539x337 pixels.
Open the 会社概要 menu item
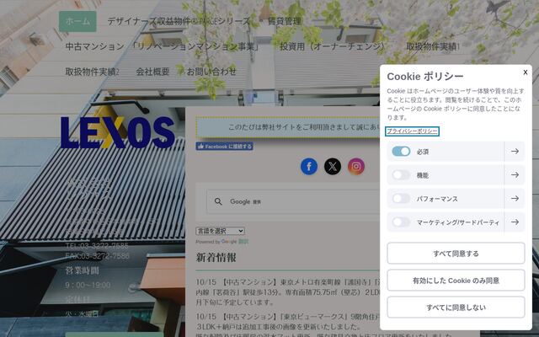point(152,72)
